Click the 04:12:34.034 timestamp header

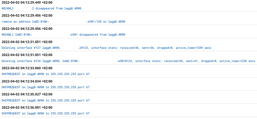pyautogui.click(x=27, y=81)
